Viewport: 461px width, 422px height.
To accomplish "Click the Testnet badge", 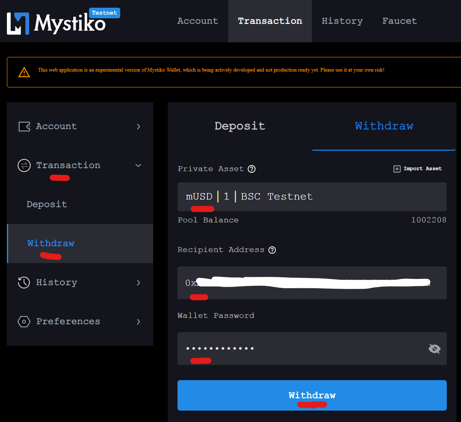I will pos(104,13).
